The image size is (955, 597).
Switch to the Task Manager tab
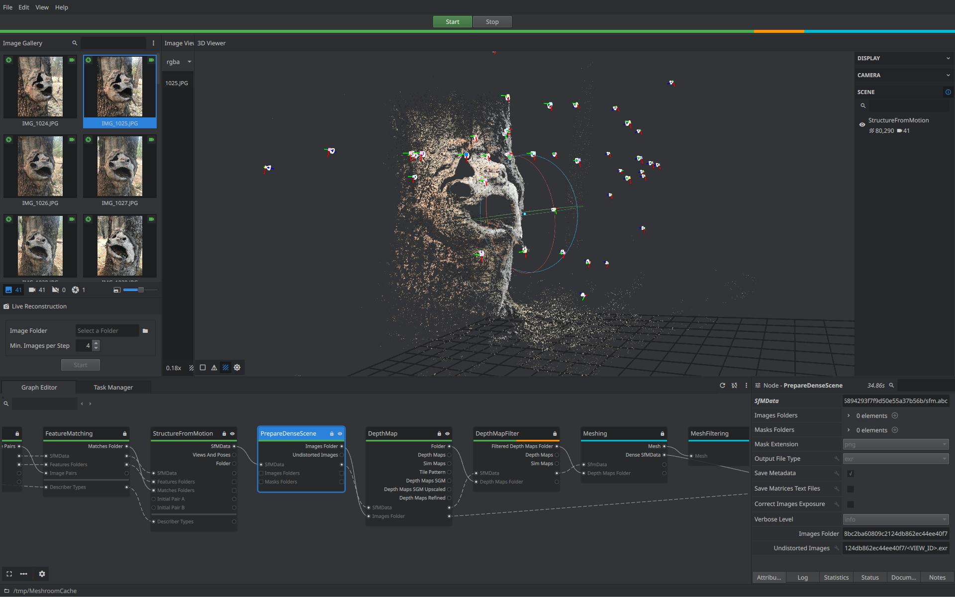[113, 387]
